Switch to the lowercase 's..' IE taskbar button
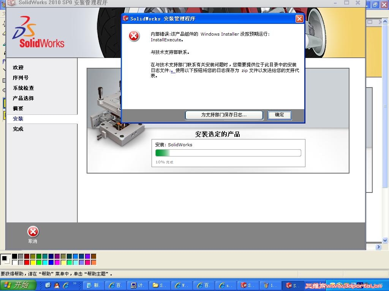 pos(226,285)
